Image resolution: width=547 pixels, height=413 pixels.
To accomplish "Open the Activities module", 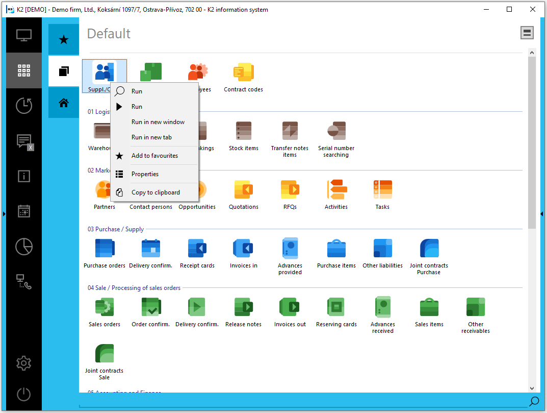I will [x=336, y=195].
